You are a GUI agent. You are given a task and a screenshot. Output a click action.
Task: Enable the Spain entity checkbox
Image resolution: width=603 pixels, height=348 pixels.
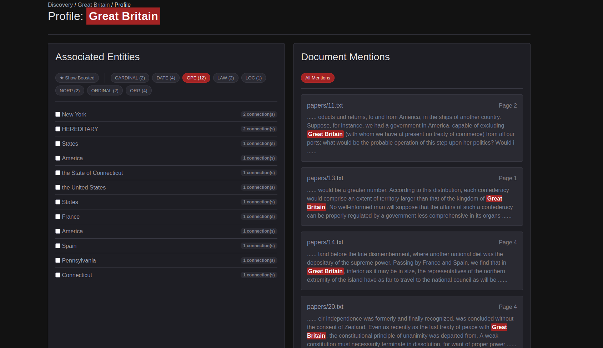coord(58,246)
